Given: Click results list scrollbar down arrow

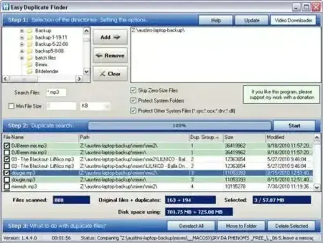Looking at the screenshot, I should pos(317,187).
